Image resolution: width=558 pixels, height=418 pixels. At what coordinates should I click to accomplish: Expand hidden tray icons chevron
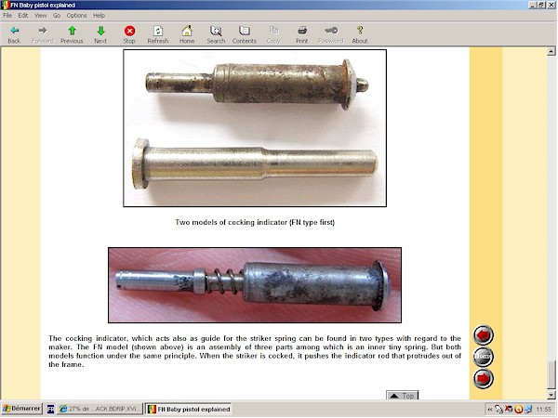click(490, 410)
